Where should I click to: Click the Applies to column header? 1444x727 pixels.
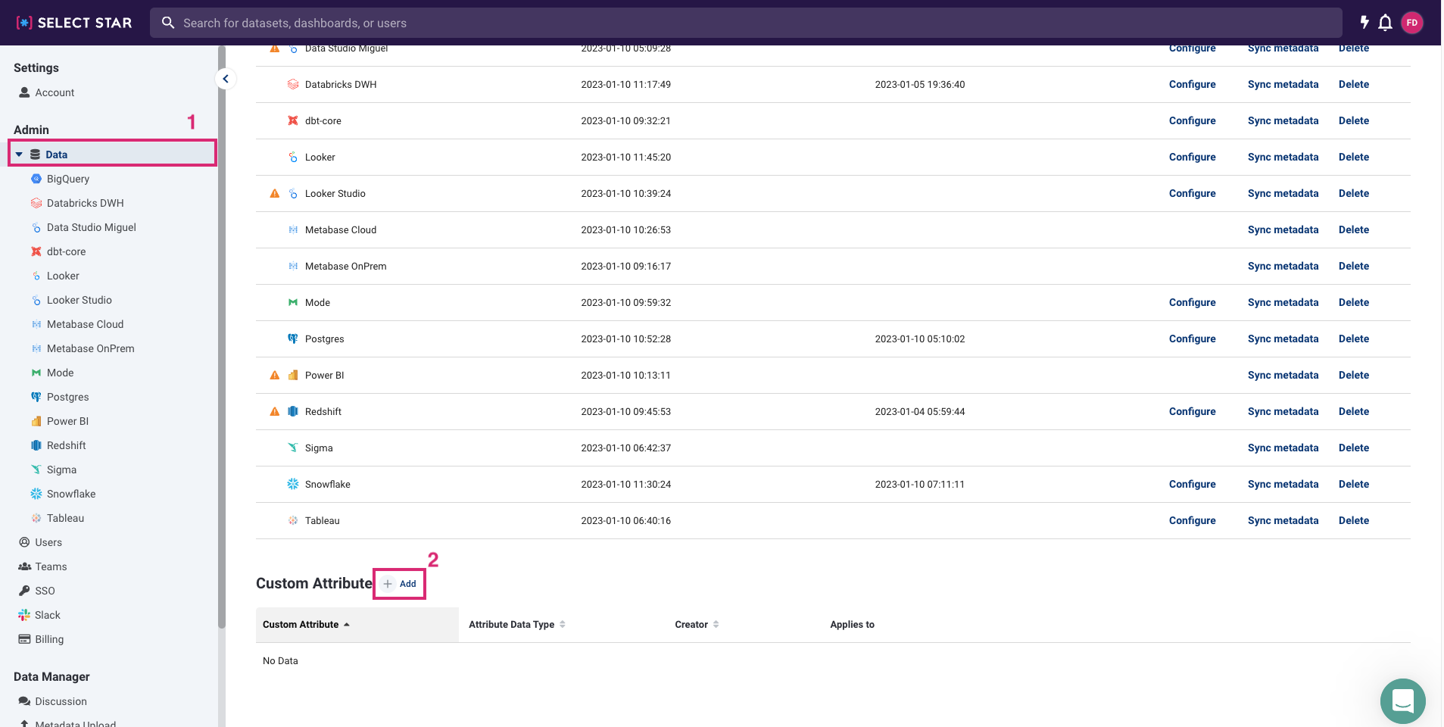852,625
